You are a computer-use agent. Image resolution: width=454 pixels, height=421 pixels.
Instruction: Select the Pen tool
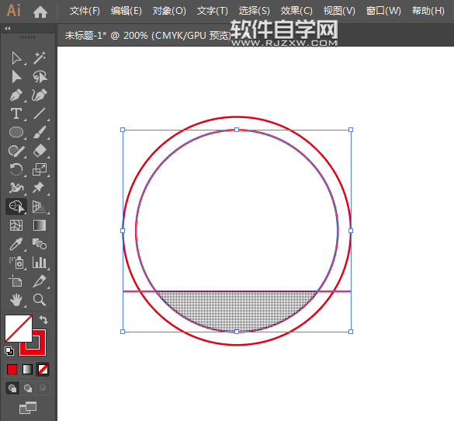(x=16, y=96)
